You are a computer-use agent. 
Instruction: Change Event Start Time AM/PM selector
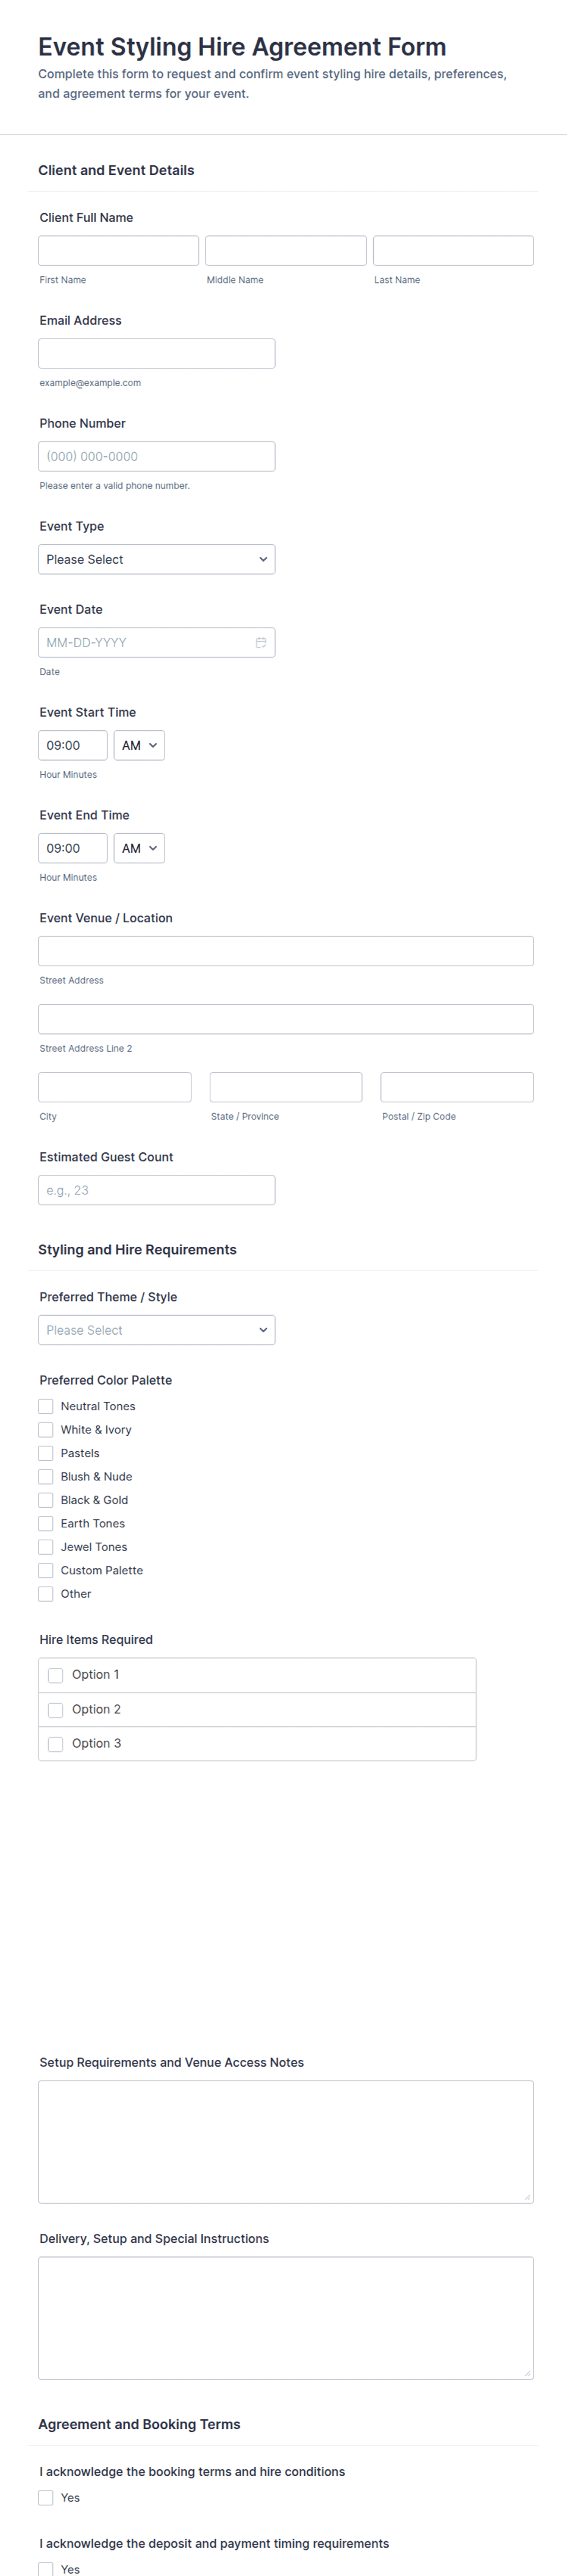pos(139,745)
